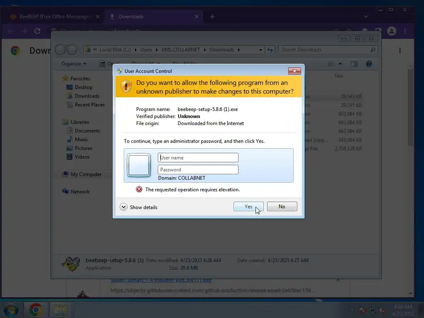Focus the Password field
This screenshot has width=424, height=318.
(198, 170)
